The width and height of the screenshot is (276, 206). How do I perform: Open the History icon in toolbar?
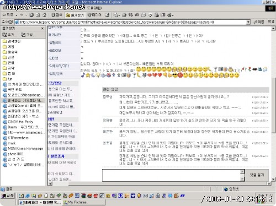coord(107,15)
